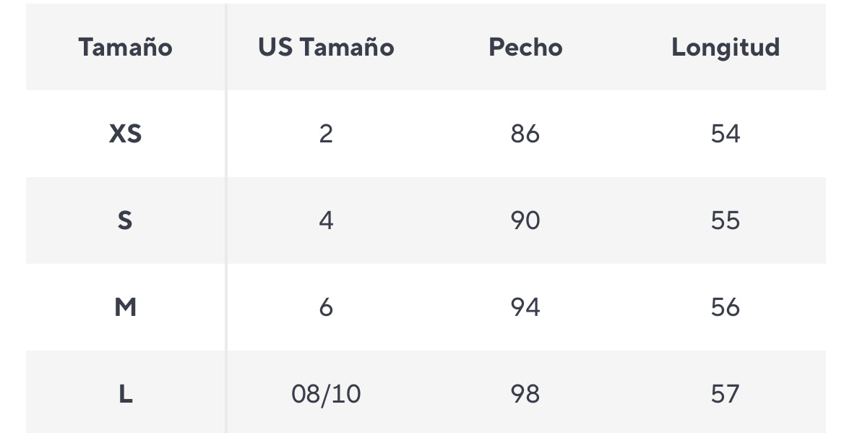This screenshot has height=433, width=852.
Task: Select Pecho value 98
Action: (x=525, y=394)
